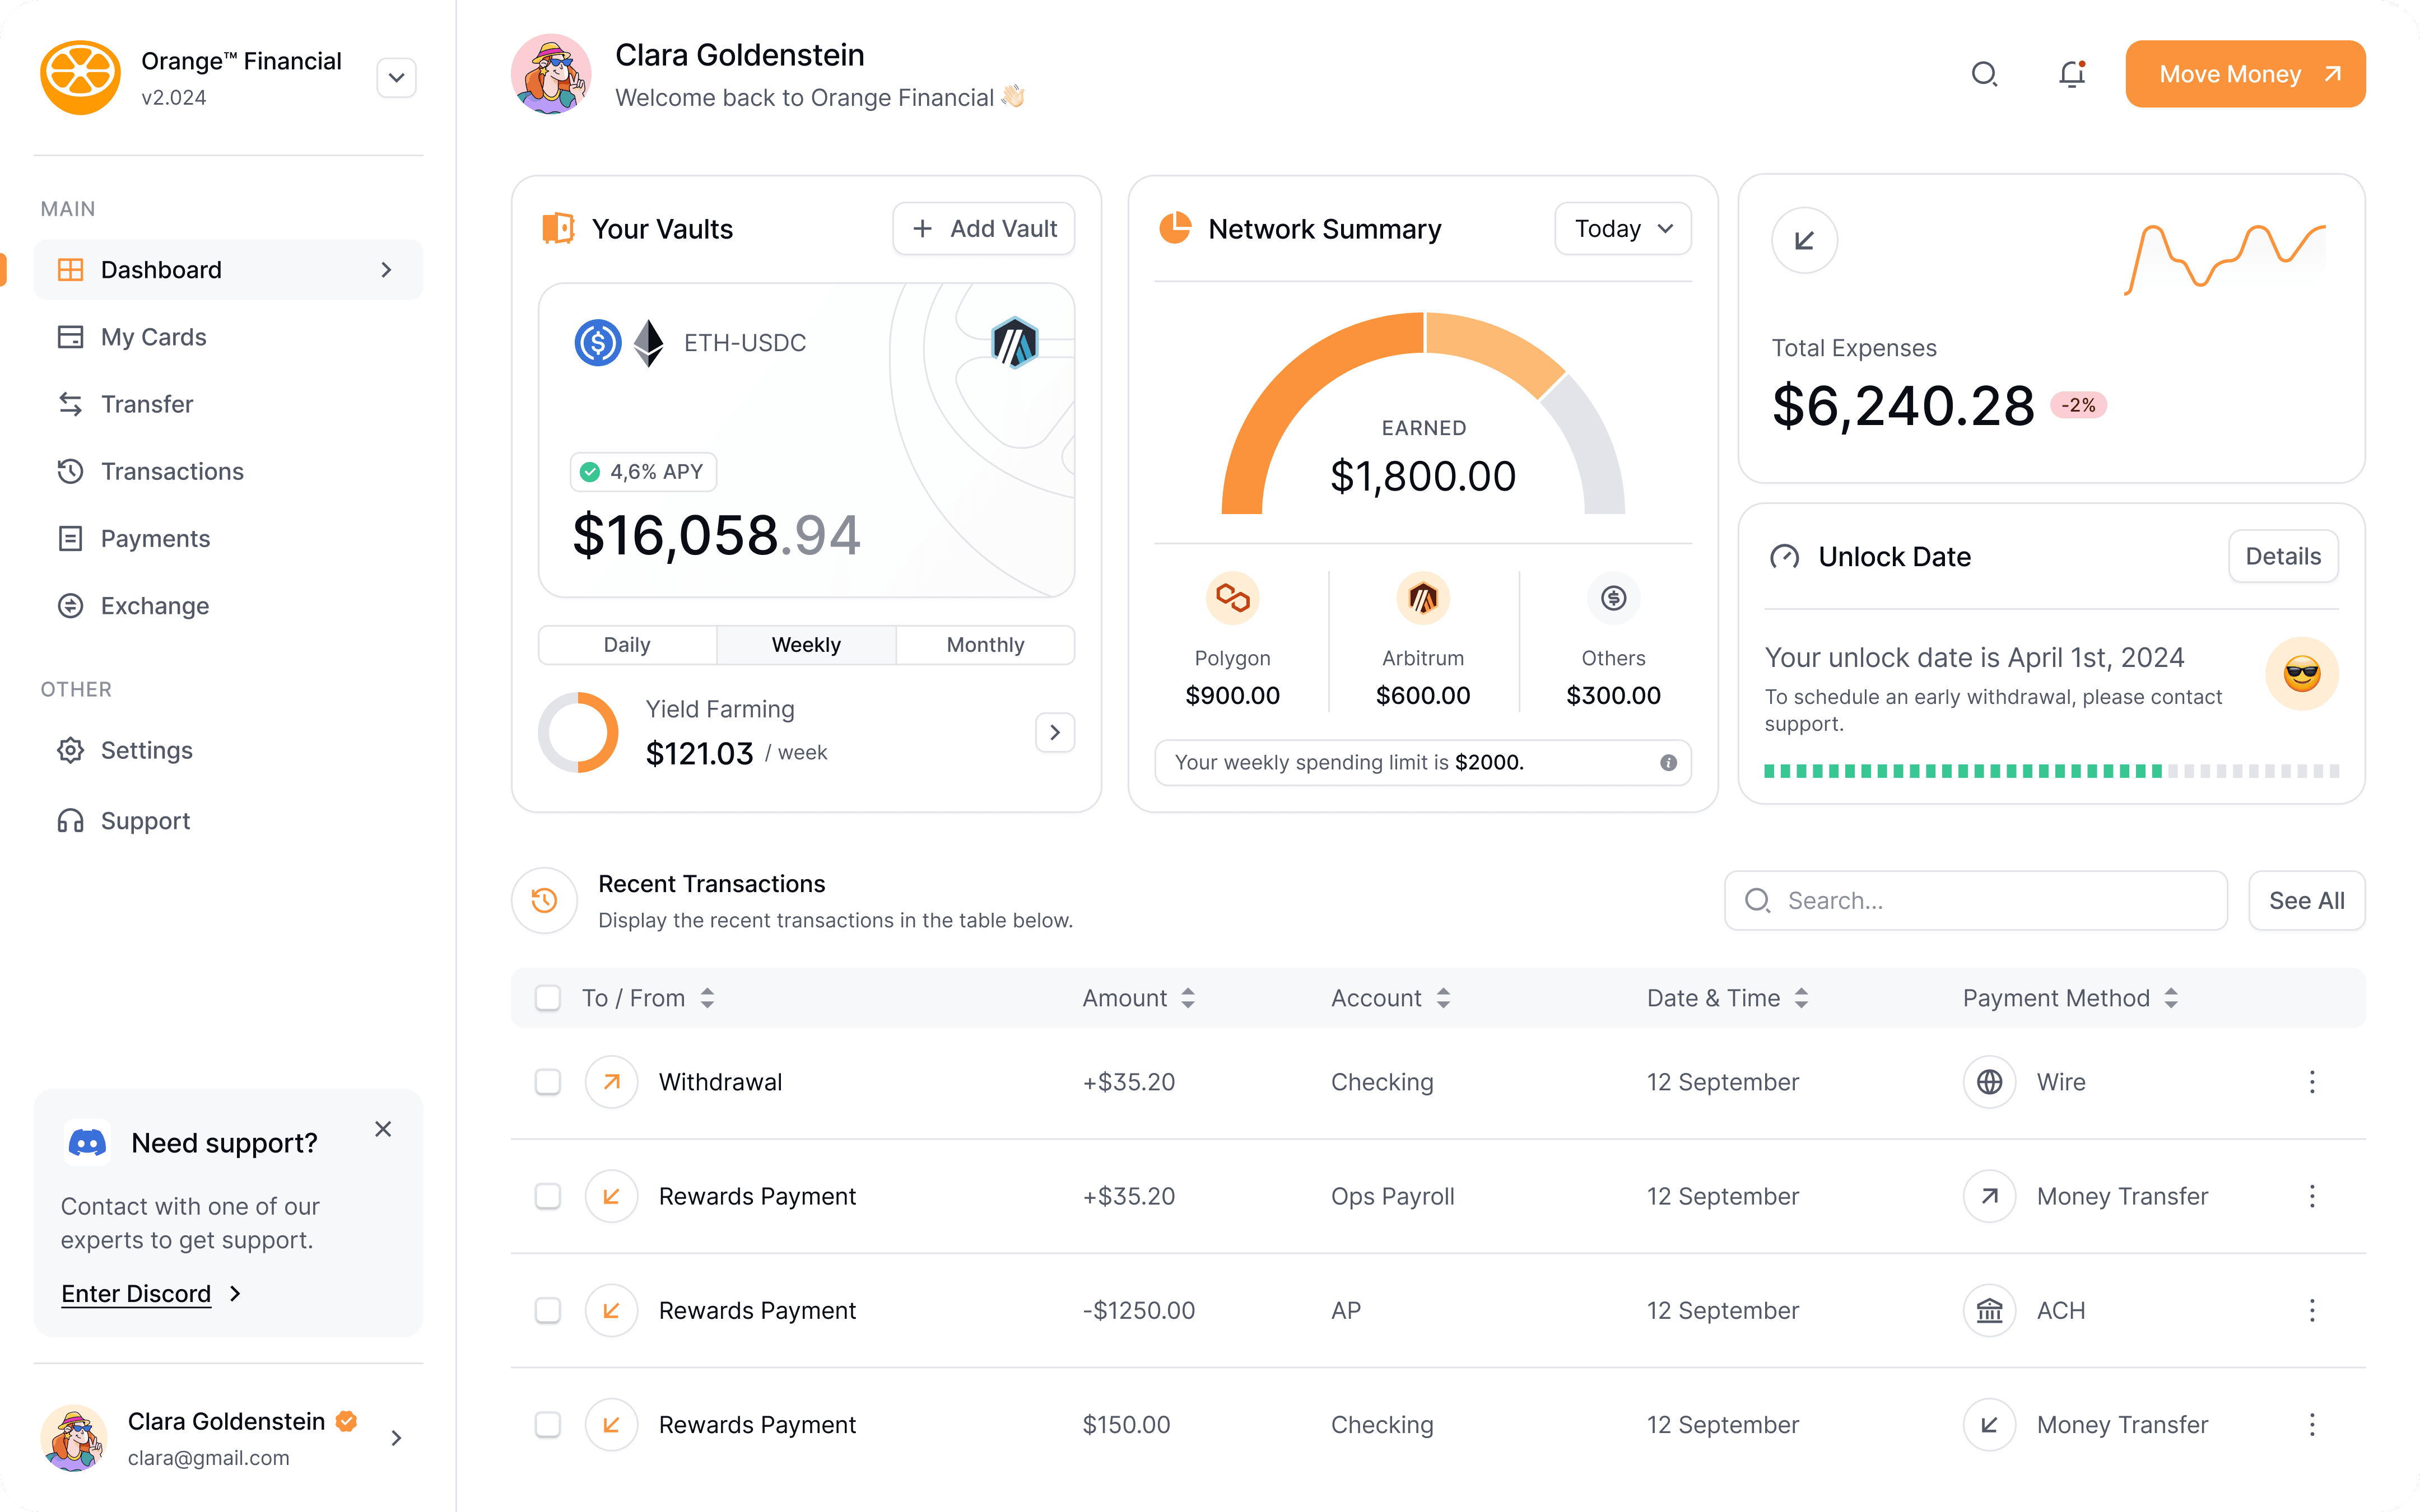The height and width of the screenshot is (1512, 2420).
Task: Open the Today dropdown in Network Summary
Action: pyautogui.click(x=1621, y=228)
